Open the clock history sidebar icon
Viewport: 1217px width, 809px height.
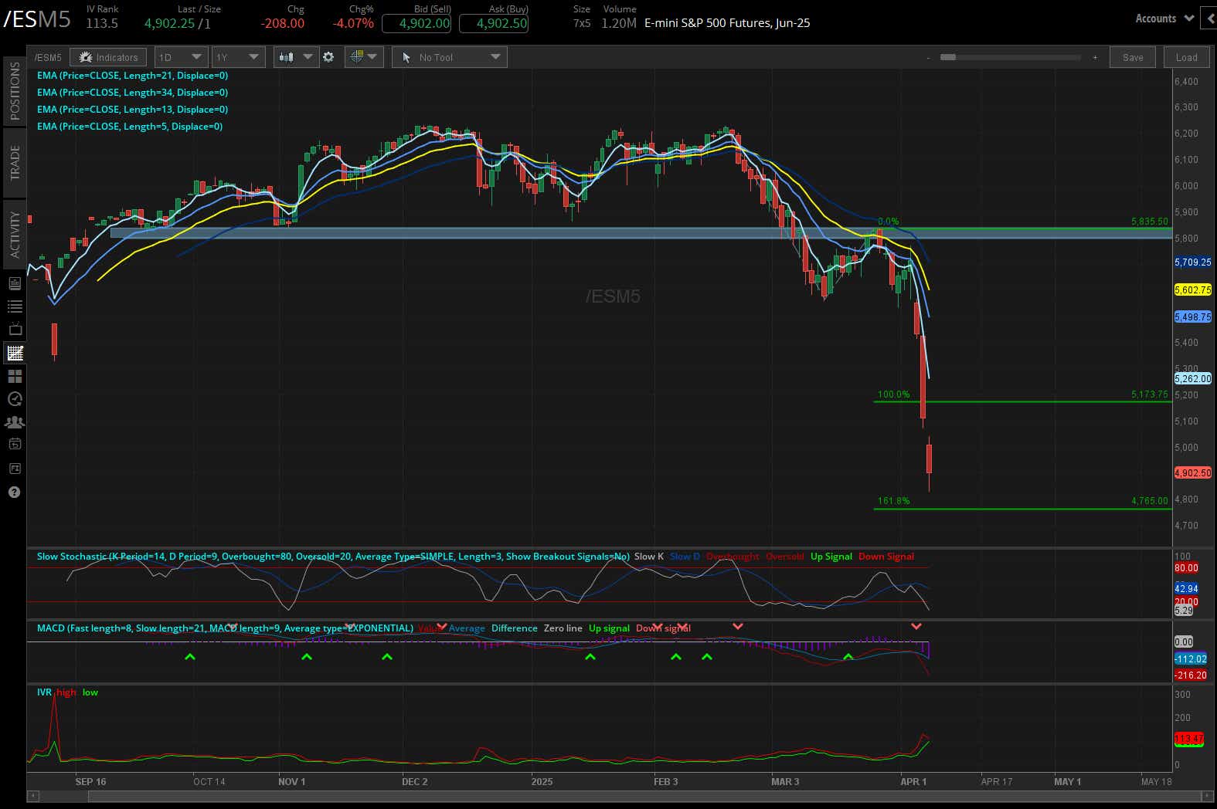click(x=15, y=399)
